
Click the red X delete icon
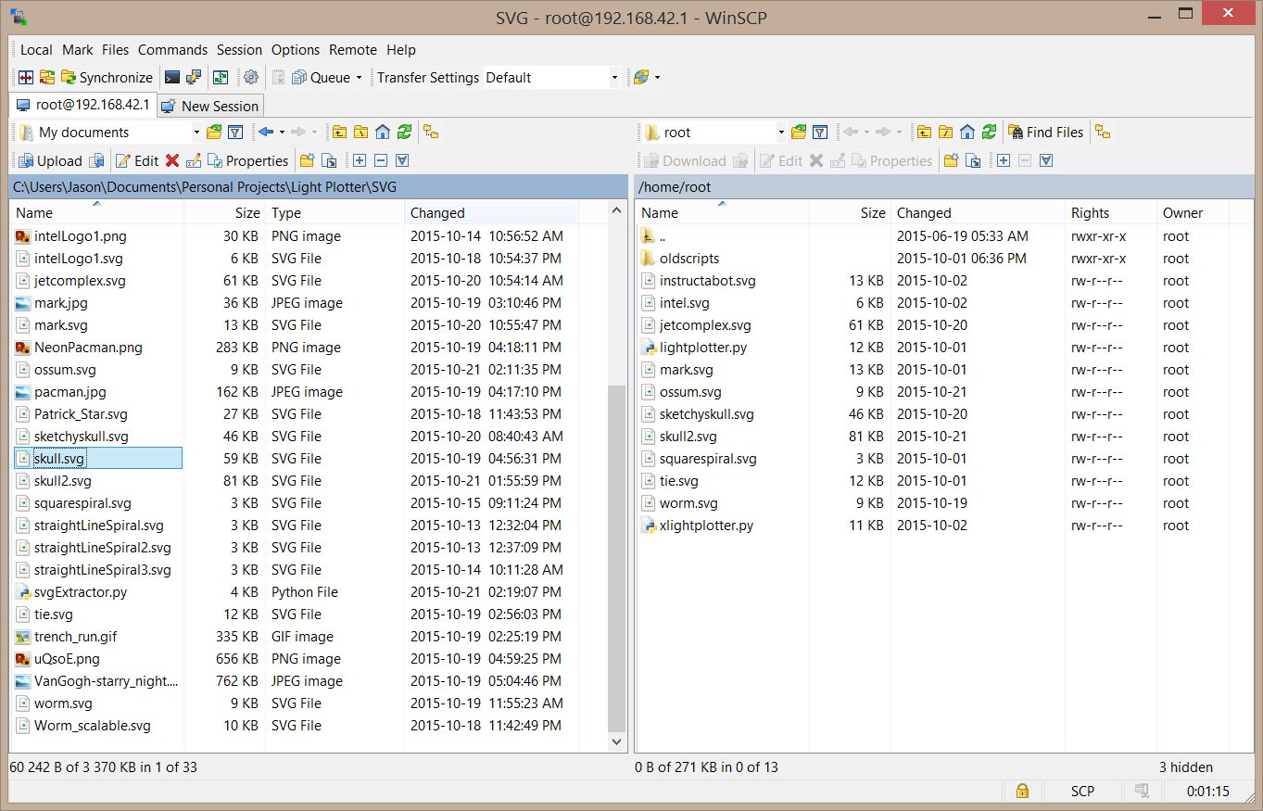[x=171, y=161]
